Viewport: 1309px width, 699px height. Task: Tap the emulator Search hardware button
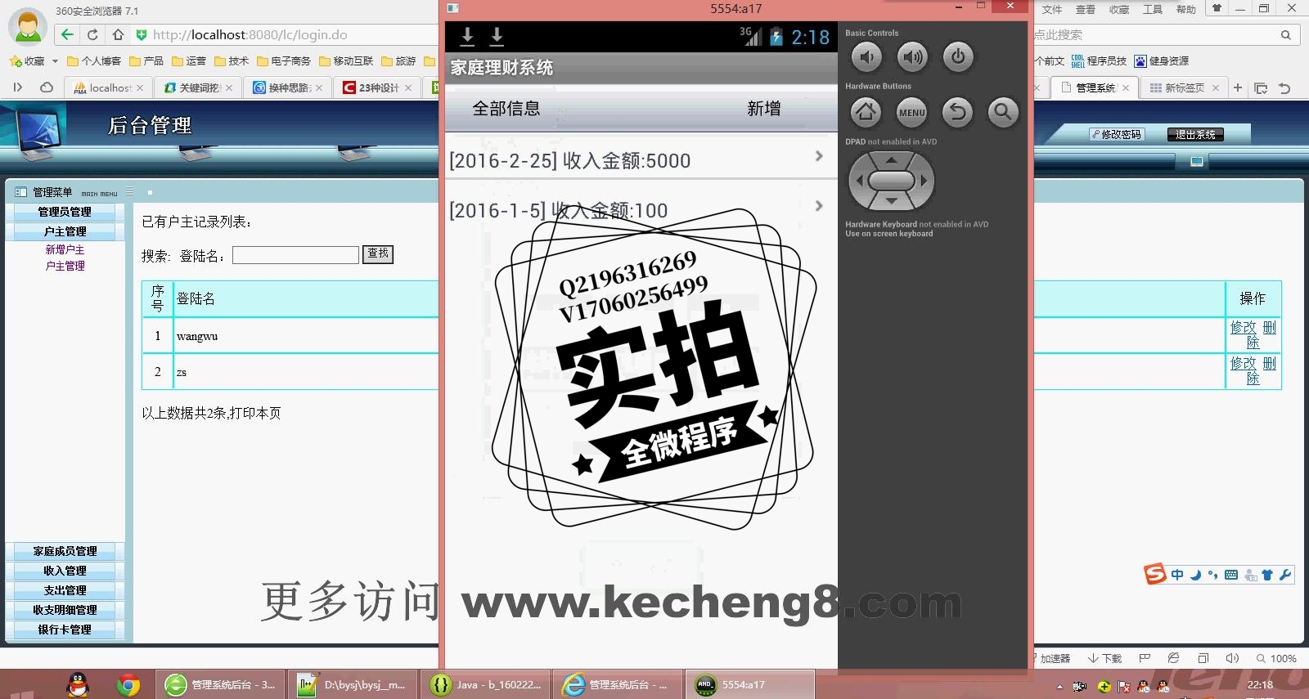point(1003,112)
